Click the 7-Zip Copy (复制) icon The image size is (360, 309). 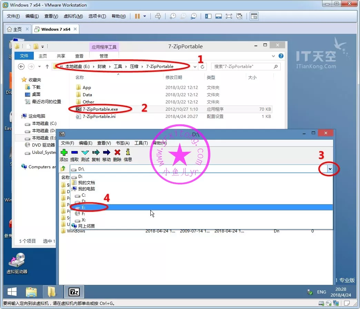tap(96, 152)
